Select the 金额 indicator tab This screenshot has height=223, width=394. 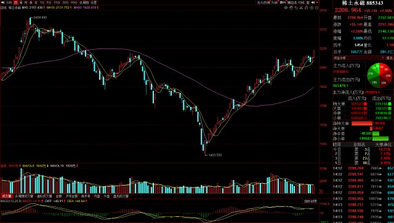[58, 196]
